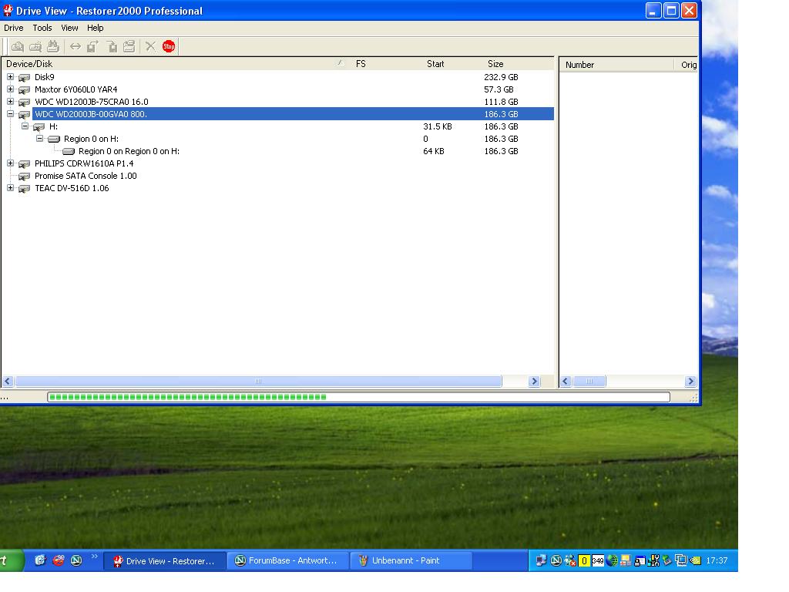Click the Promise SATA Console device icon
Viewport: 789px width, 592px height.
[x=24, y=177]
